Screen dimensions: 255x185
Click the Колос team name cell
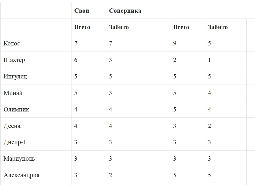(x=12, y=44)
